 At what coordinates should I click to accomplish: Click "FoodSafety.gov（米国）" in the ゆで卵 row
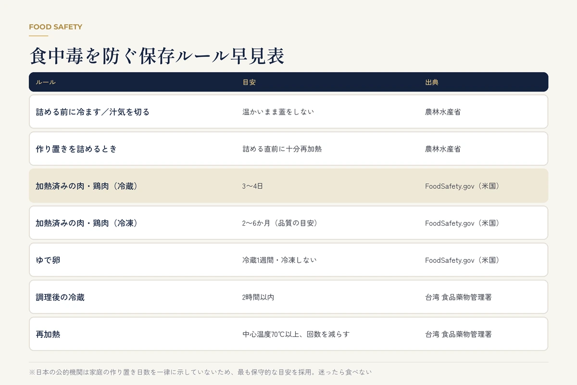(x=462, y=260)
